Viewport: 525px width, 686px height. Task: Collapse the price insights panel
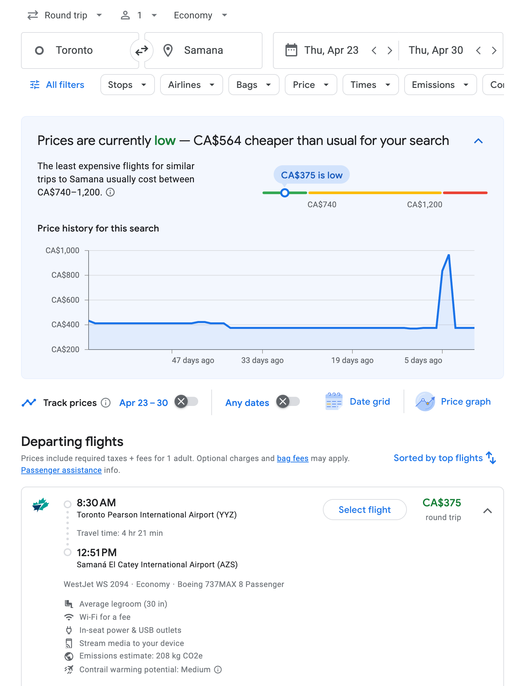[x=478, y=141]
